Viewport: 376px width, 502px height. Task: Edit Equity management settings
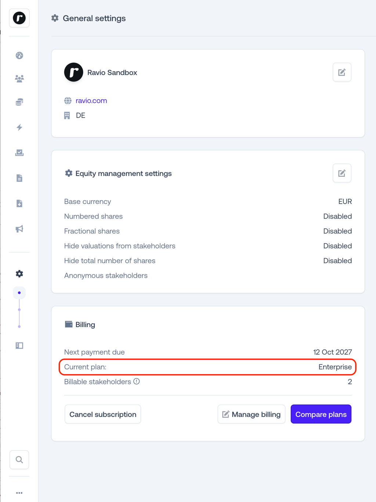pos(342,173)
